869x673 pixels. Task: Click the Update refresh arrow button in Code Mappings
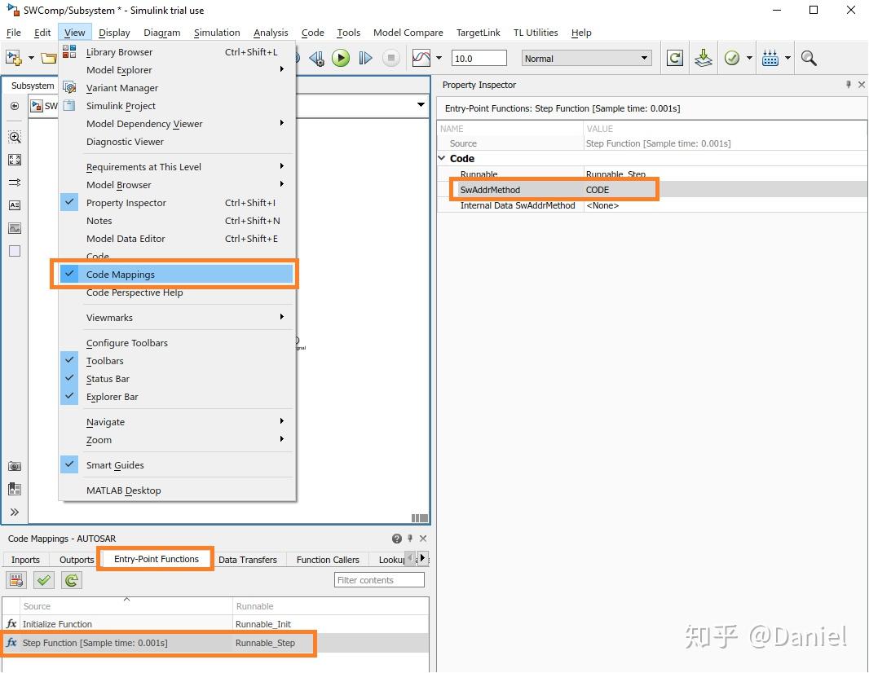[x=72, y=580]
